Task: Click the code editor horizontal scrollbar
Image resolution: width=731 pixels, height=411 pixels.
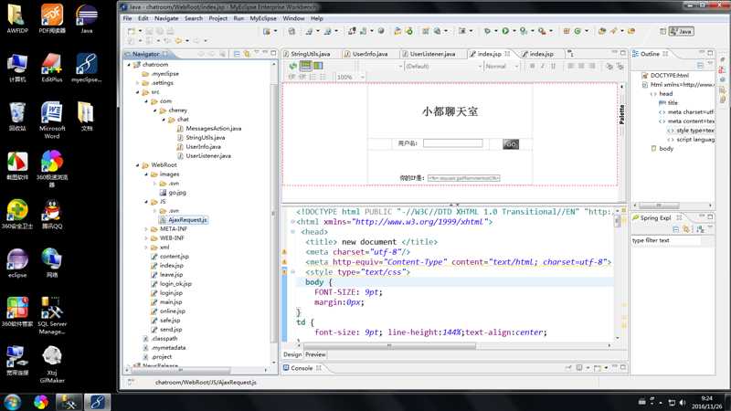Action: click(390, 346)
